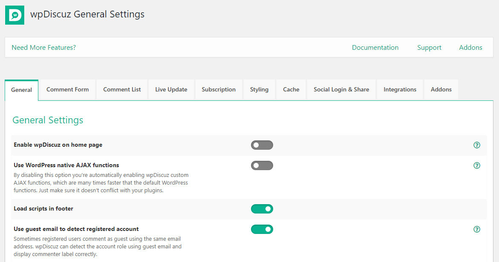Viewport: 499px width, 262px height.
Task: Click the green General Settings section heading
Action: [48, 120]
